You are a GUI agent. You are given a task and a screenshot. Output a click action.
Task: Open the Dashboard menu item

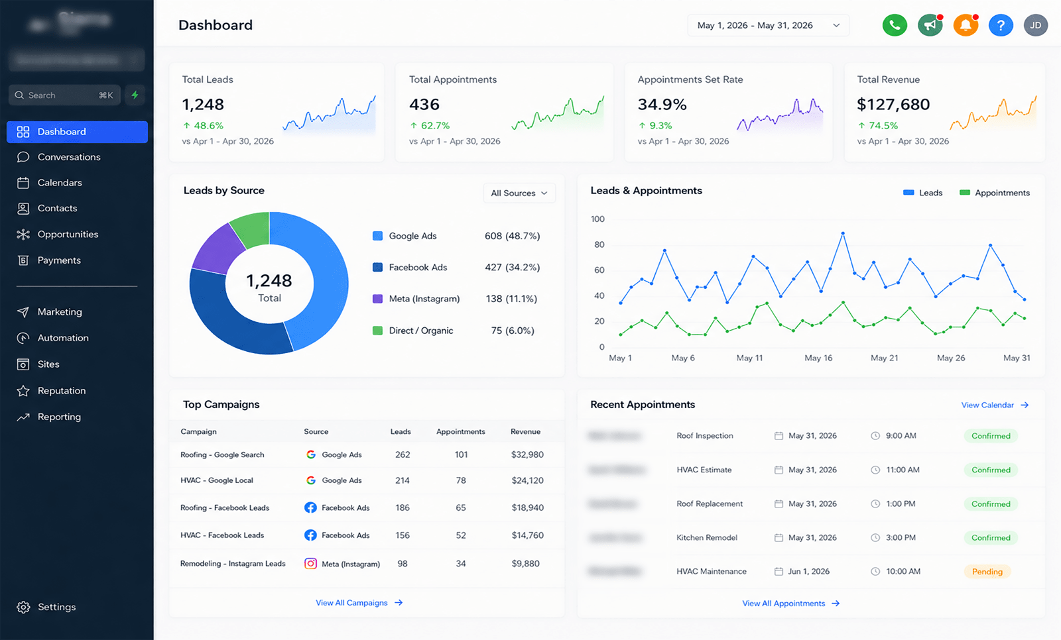pos(77,132)
